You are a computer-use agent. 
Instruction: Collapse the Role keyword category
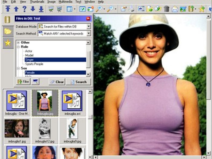coord(18,47)
